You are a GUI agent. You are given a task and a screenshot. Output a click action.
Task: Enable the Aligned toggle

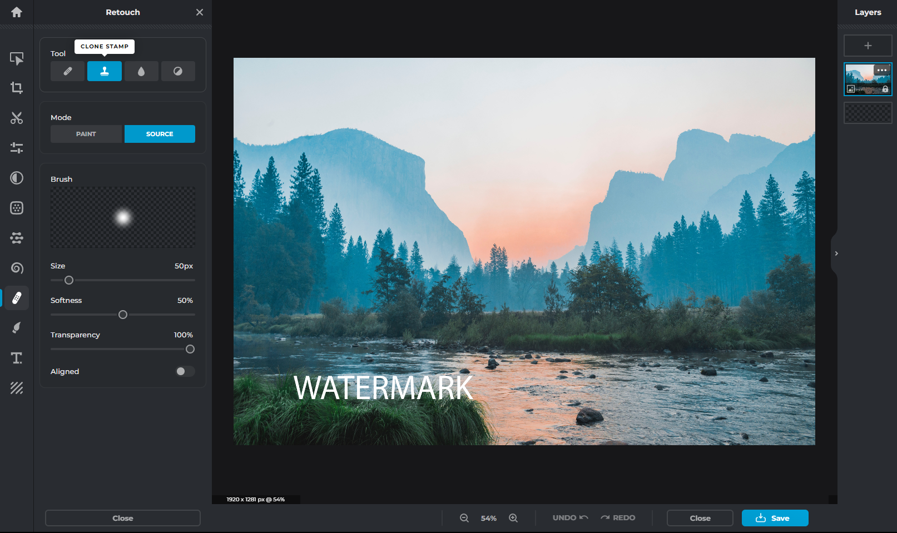[185, 371]
